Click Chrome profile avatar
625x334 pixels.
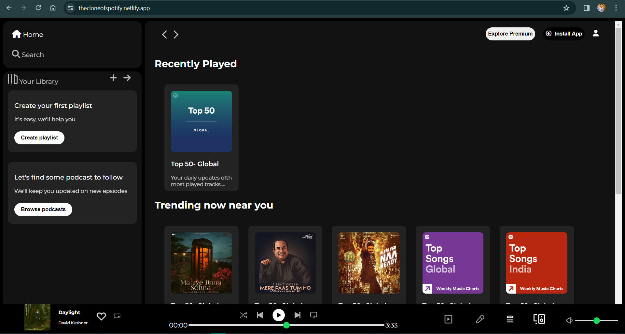pyautogui.click(x=601, y=8)
